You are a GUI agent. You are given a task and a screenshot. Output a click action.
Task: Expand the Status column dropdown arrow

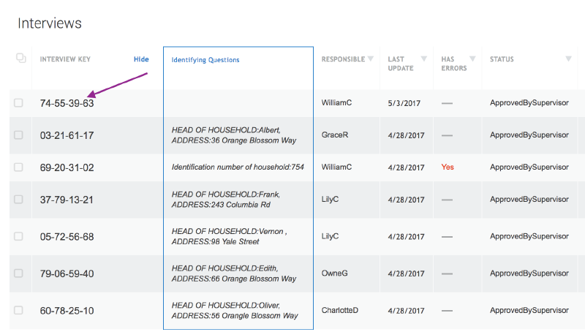[x=568, y=59]
